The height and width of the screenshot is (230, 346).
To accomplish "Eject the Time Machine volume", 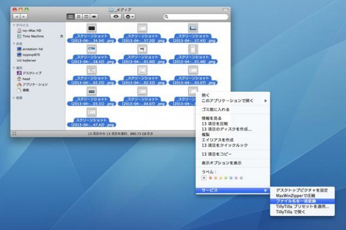I will [62, 36].
